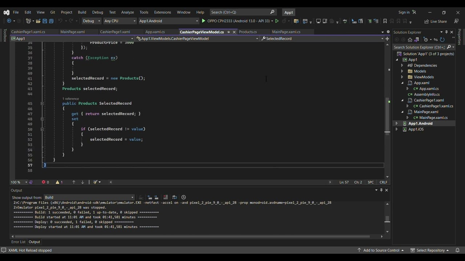This screenshot has height=261, width=465.
Task: Go to next issue down arrow
Action: 82,182
